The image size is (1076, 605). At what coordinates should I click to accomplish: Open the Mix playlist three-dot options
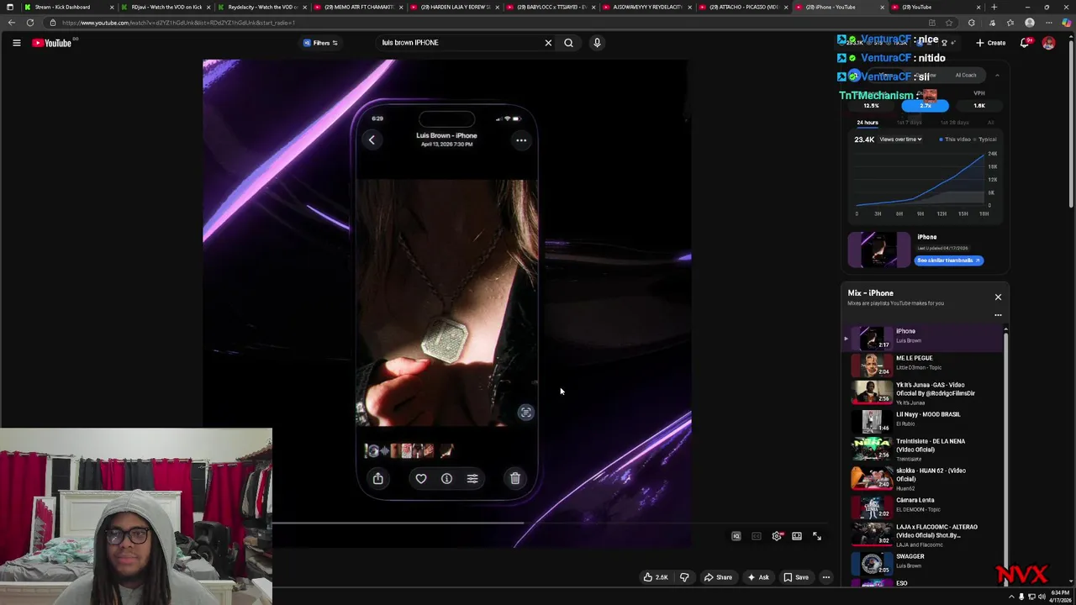tap(998, 316)
